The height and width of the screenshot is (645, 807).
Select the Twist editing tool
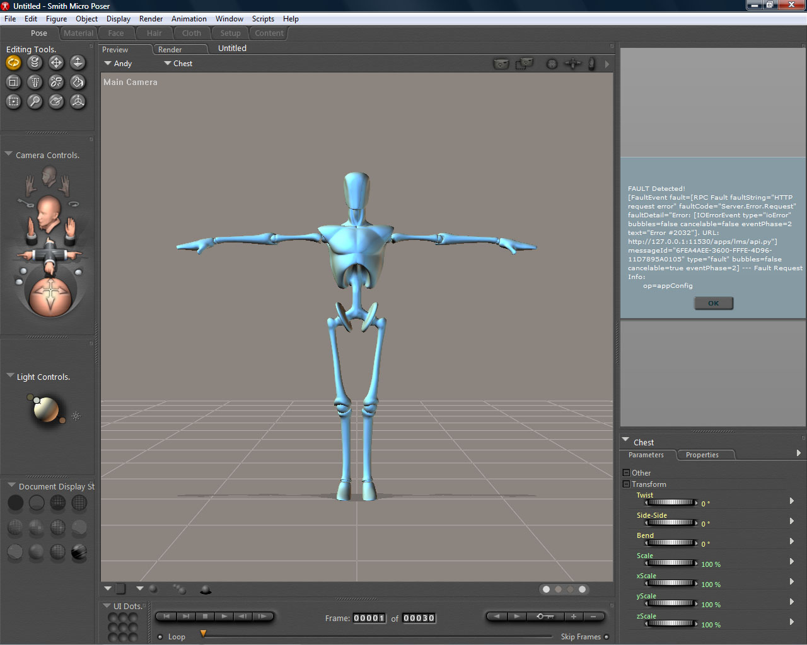coord(35,62)
